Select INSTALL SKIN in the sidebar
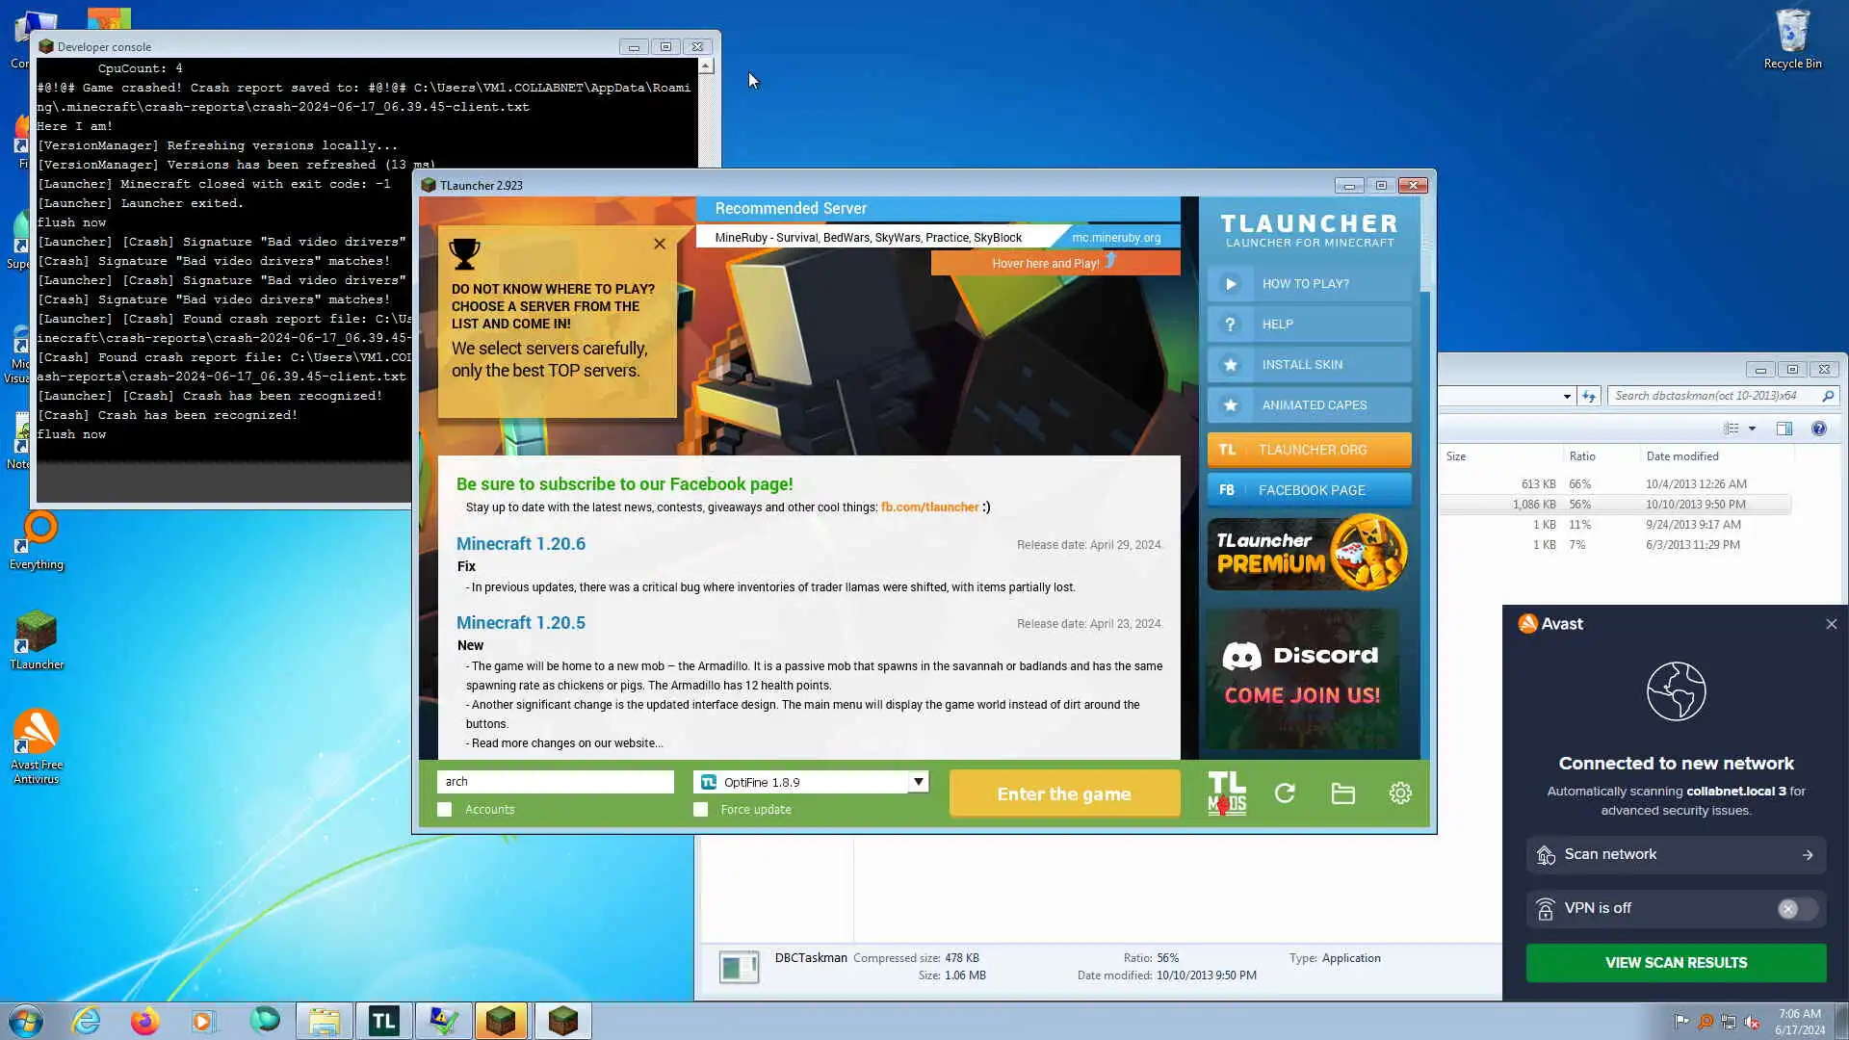This screenshot has height=1040, width=1849. point(1309,365)
